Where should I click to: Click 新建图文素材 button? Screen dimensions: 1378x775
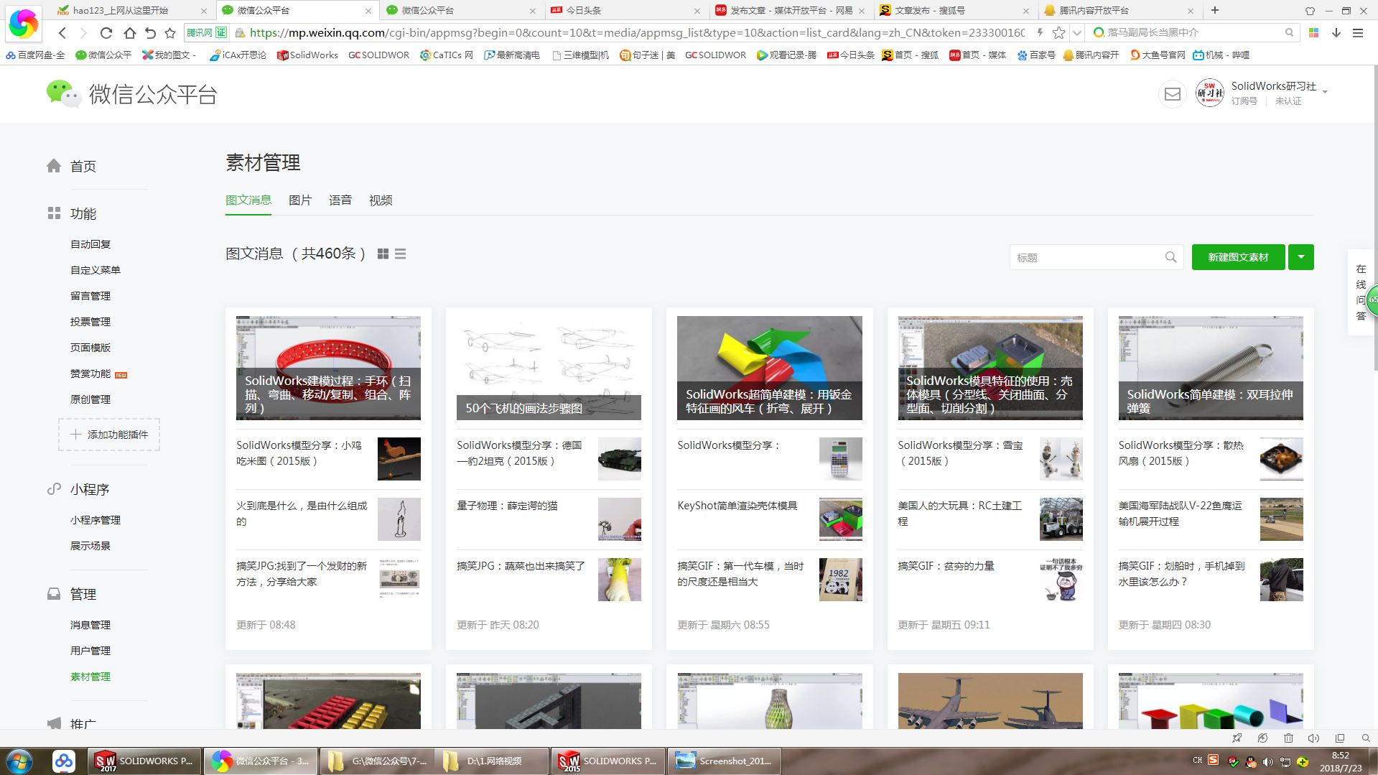1238,257
